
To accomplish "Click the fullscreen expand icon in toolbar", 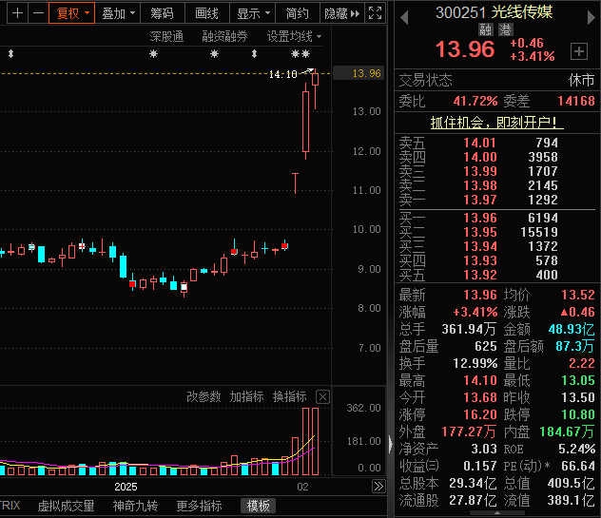I will coord(376,13).
